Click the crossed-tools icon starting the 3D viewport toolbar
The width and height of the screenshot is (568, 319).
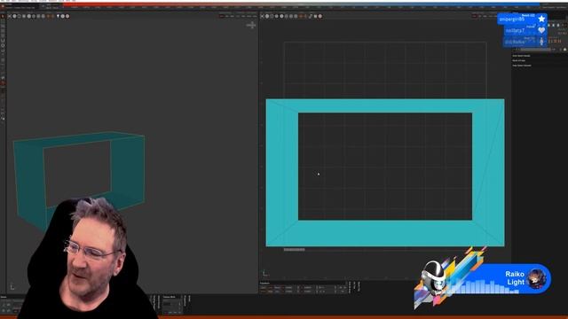pyautogui.click(x=10, y=16)
